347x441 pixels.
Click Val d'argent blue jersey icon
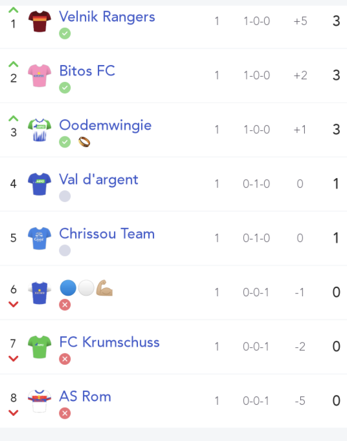coord(39,184)
